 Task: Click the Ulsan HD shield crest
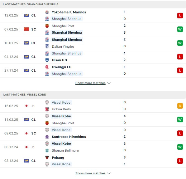tap(47, 60)
